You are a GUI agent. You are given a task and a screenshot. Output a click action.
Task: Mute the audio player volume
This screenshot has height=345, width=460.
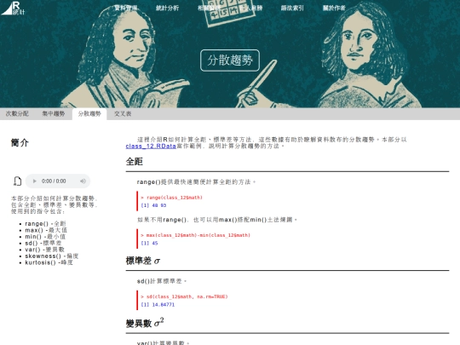[x=83, y=181]
